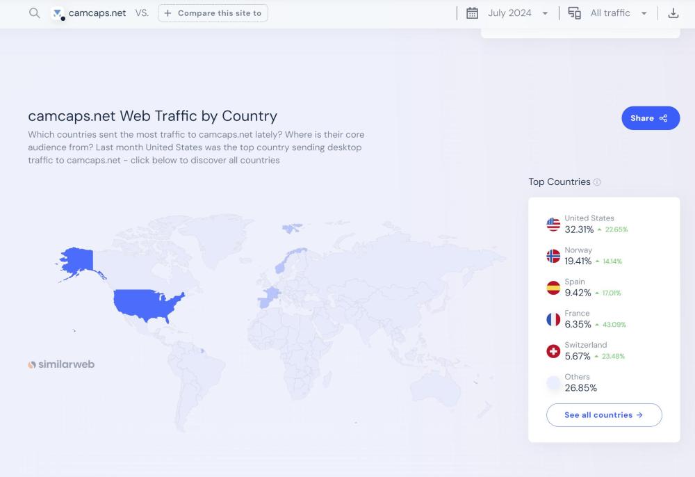This screenshot has width=695, height=477.
Task: Click the Switzerland flag icon
Action: 553,351
